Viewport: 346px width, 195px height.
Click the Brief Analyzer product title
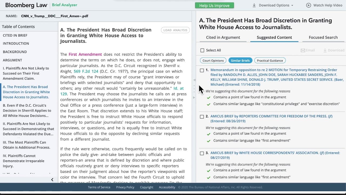pos(65,5)
